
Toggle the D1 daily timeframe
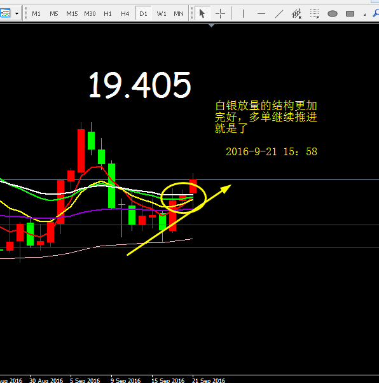[x=143, y=14]
